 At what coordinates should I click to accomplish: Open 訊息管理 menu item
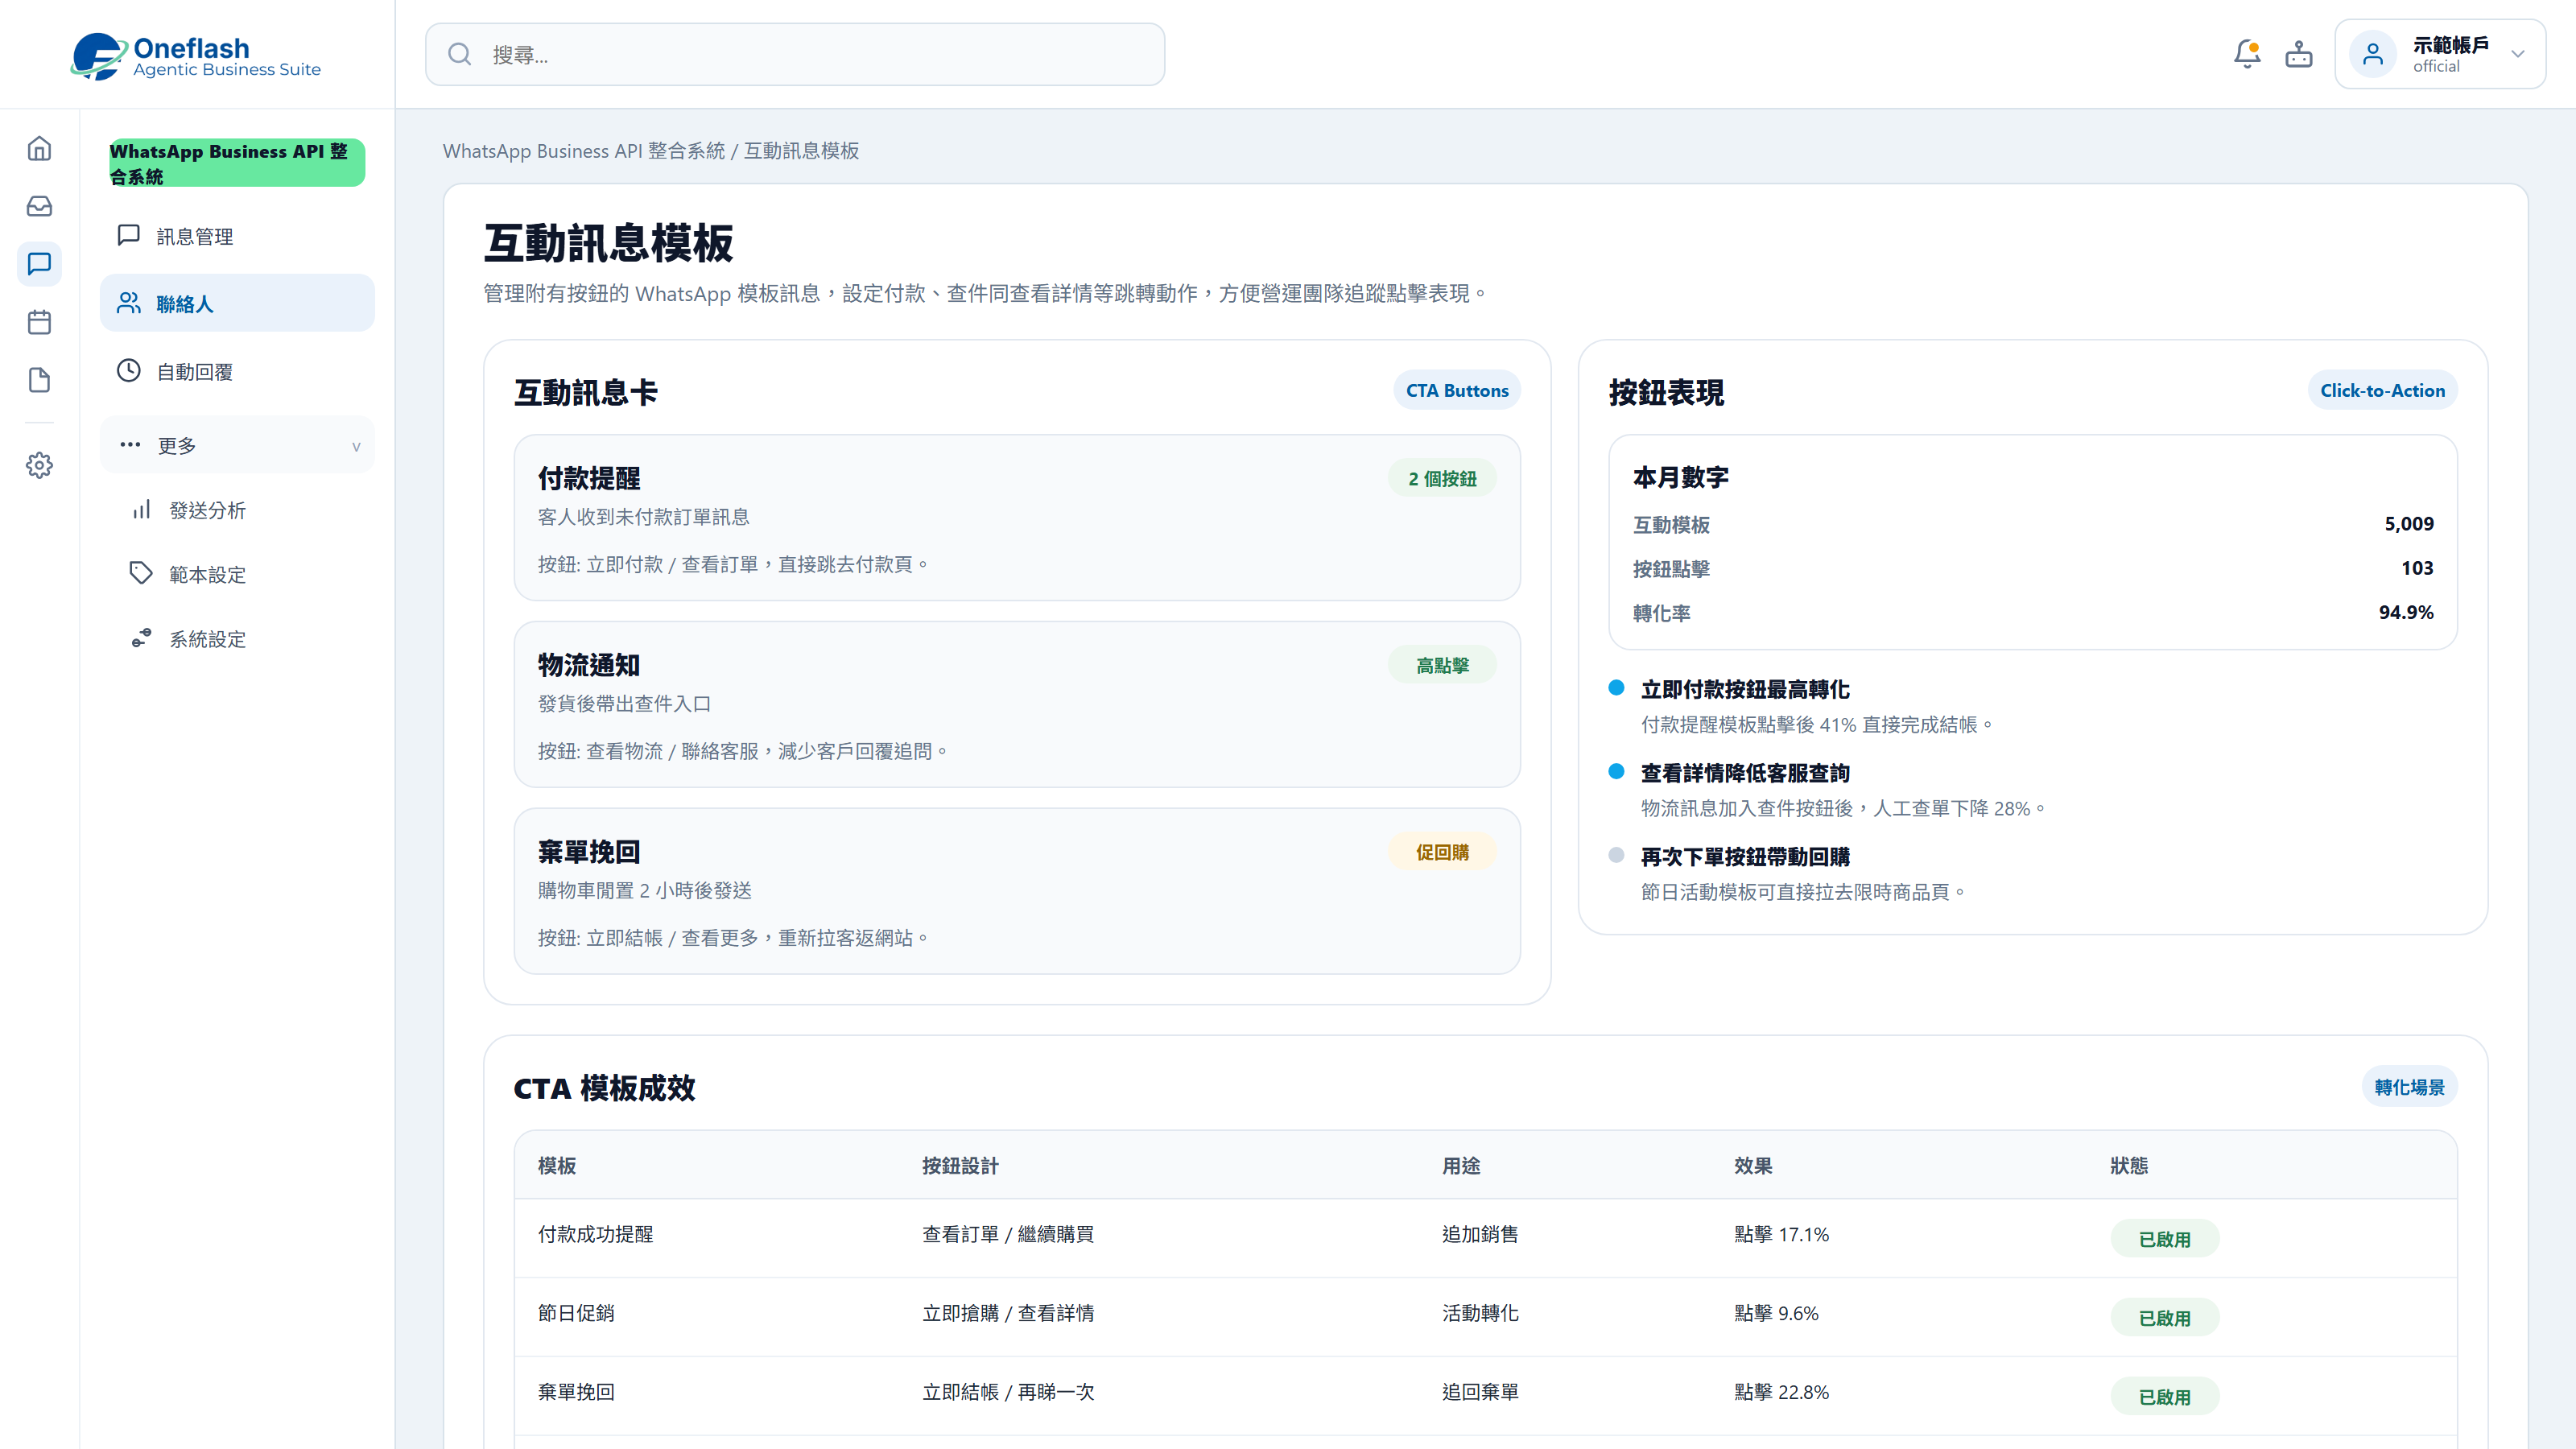[x=237, y=236]
